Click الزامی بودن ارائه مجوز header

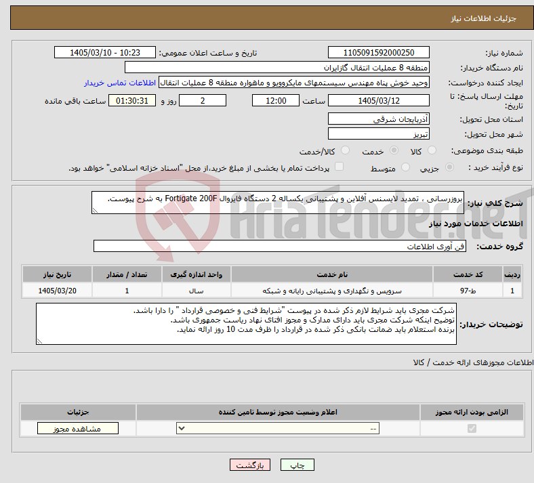coord(472,412)
